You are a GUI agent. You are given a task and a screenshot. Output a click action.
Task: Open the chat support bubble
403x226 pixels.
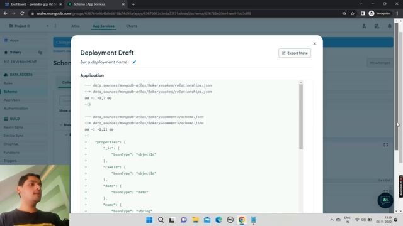point(385,200)
